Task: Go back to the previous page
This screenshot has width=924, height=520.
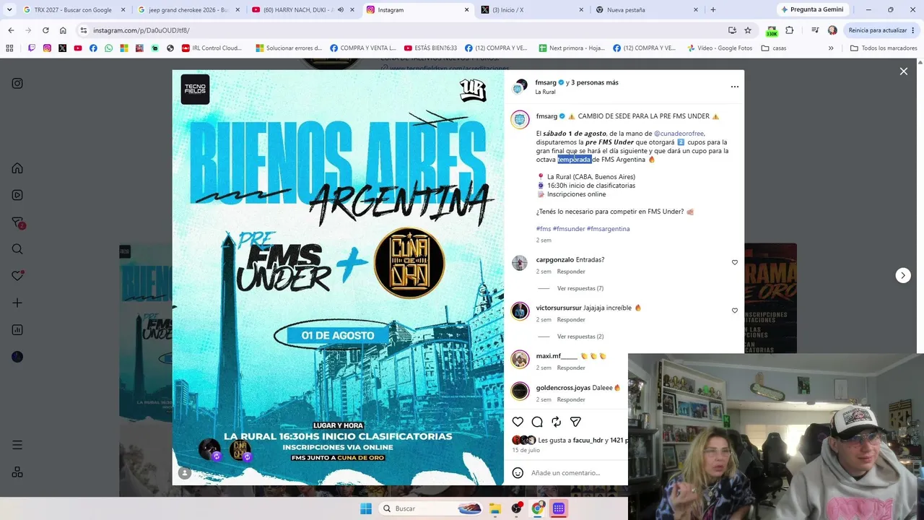Action: [x=11, y=30]
